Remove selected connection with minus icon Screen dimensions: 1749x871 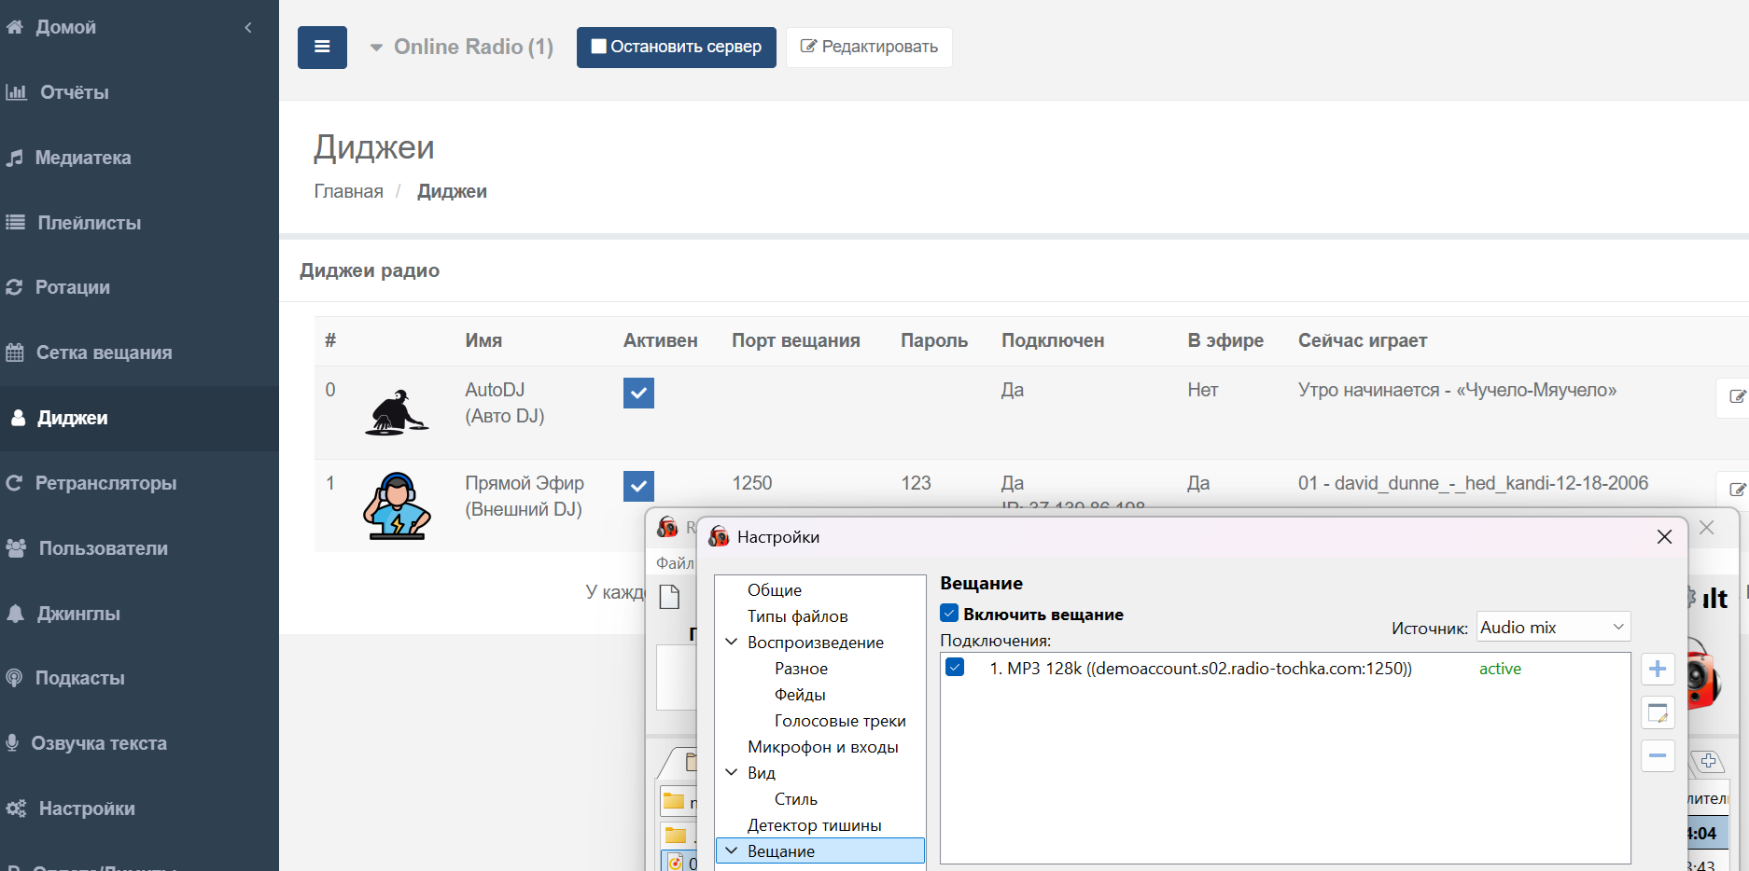tap(1658, 755)
